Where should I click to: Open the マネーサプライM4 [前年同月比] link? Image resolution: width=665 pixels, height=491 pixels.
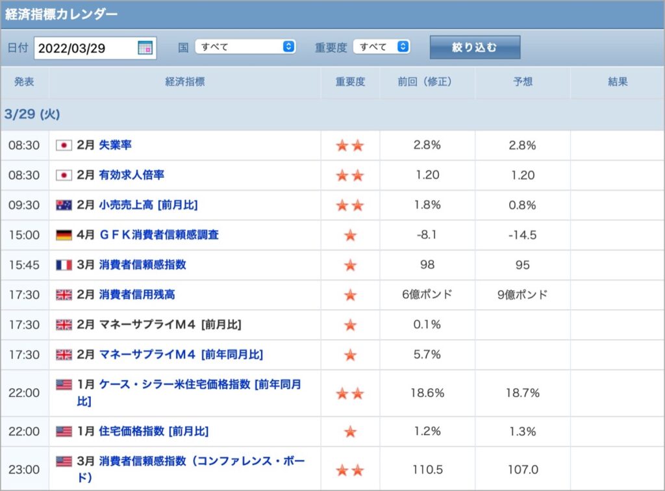coord(181,354)
